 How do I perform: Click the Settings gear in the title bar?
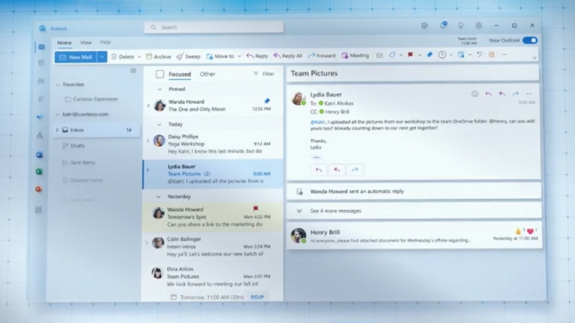click(x=478, y=26)
